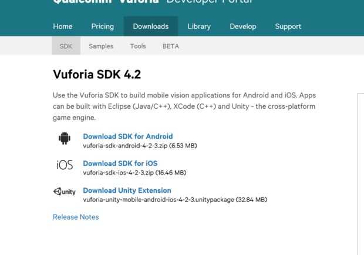Image resolution: width=364 pixels, height=255 pixels.
Task: Click the Vuforia SDK 4.2 heading
Action: click(x=97, y=74)
